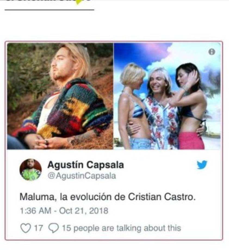Click the info icon on the photo
Image resolution: width=229 pixels, height=250 pixels.
click(212, 52)
